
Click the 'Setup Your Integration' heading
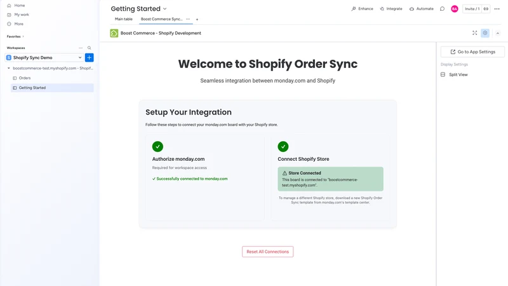[x=189, y=112]
